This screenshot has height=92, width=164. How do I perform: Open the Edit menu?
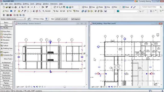(6, 4)
